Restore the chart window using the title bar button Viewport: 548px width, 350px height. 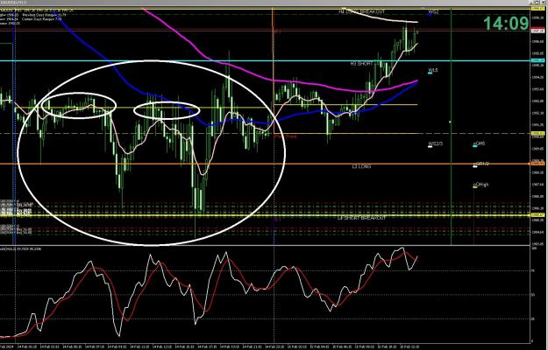point(537,3)
